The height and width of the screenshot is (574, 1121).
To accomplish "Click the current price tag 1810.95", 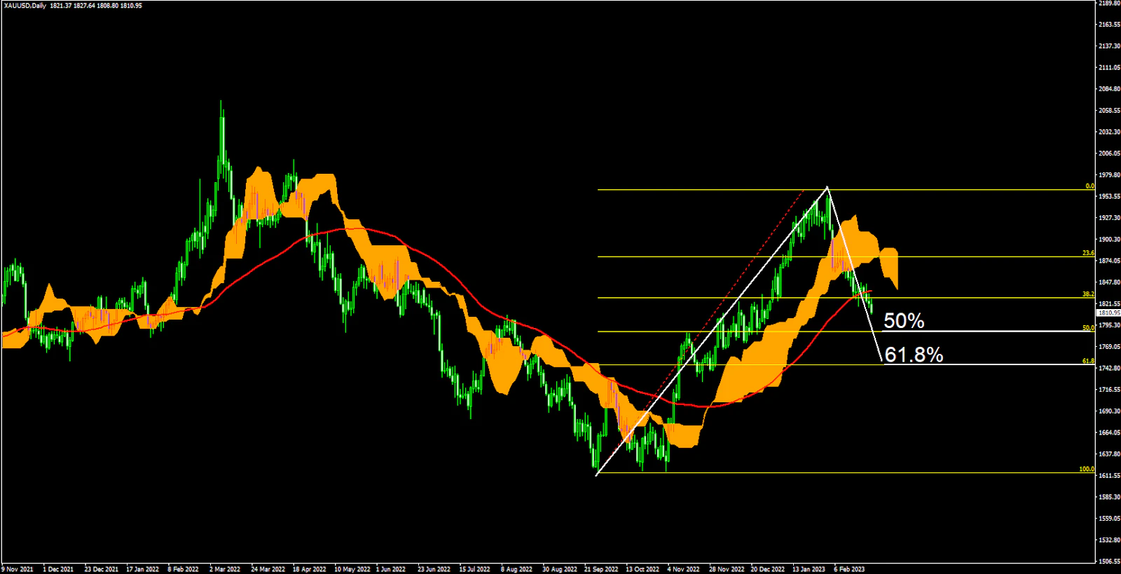I will [x=1108, y=313].
